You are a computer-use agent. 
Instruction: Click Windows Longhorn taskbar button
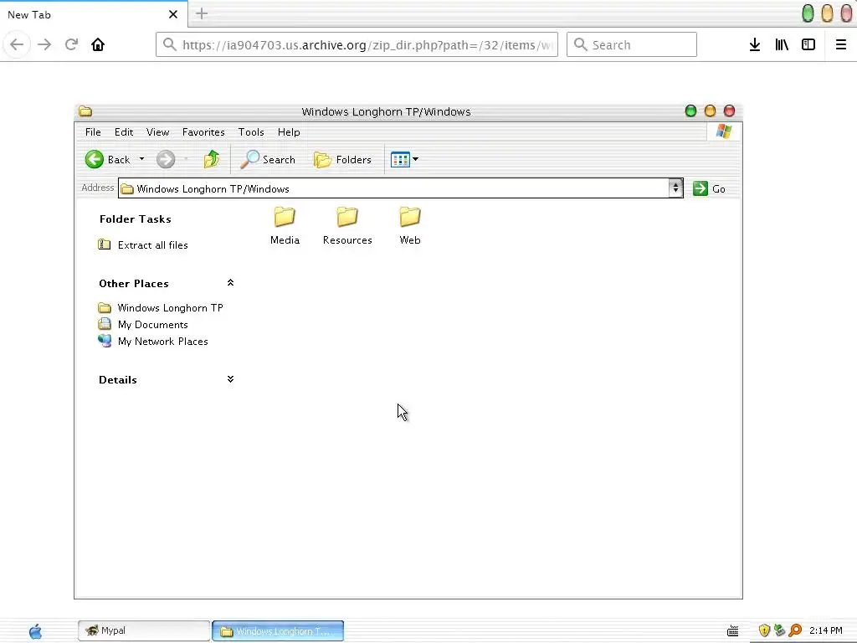278,631
